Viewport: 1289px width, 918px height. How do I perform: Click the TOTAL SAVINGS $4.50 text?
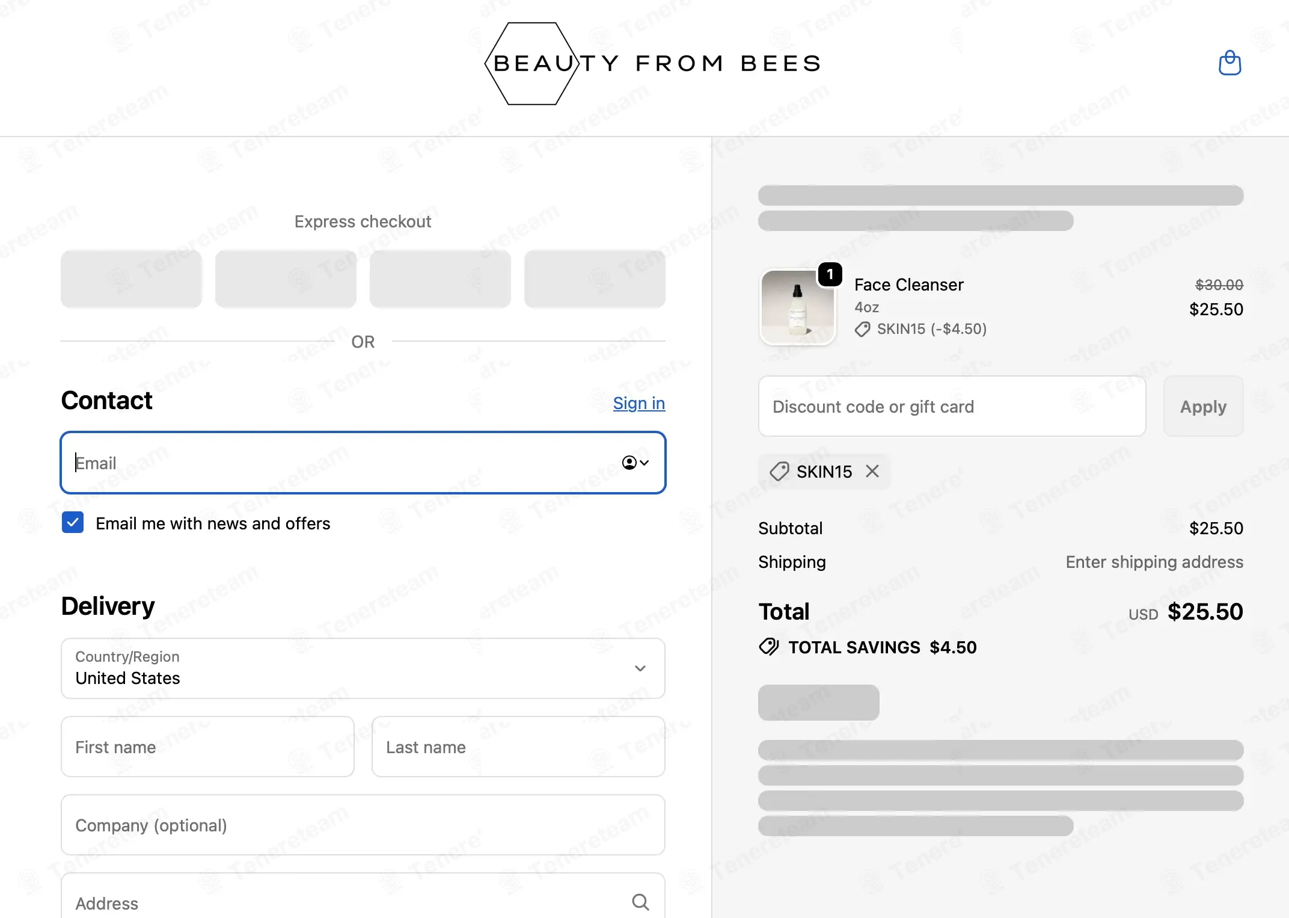[x=882, y=647]
